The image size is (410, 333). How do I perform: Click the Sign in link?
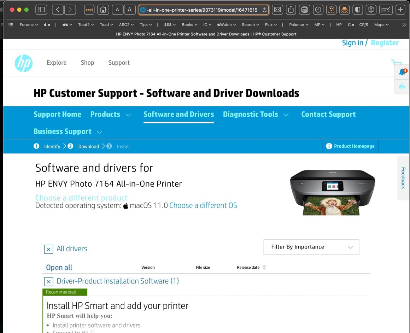(x=352, y=43)
